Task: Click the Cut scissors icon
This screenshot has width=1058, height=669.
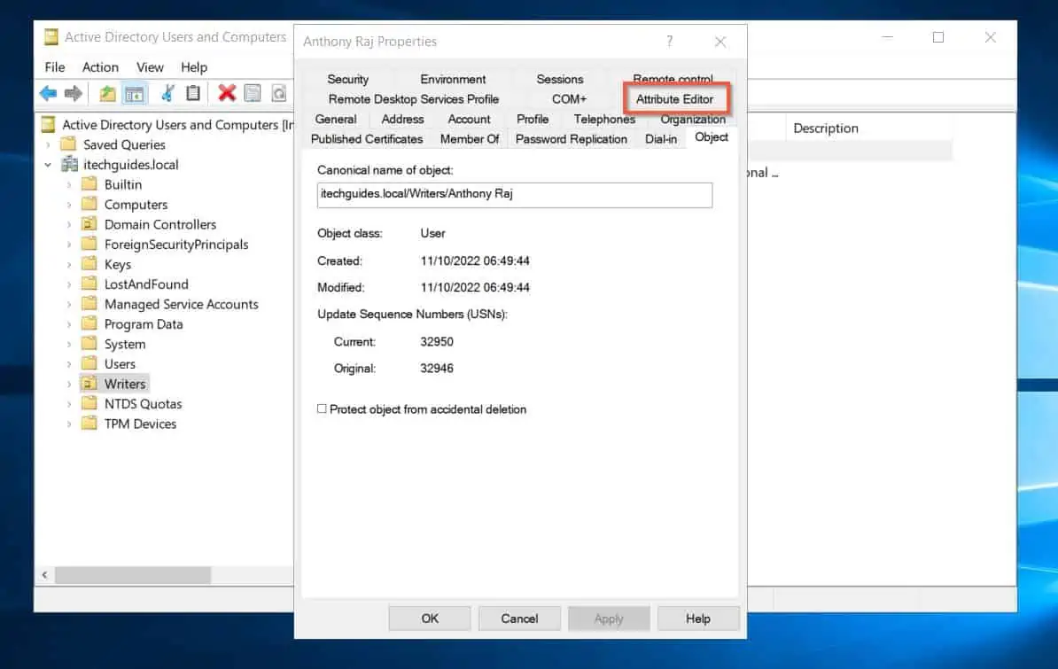Action: point(168,93)
